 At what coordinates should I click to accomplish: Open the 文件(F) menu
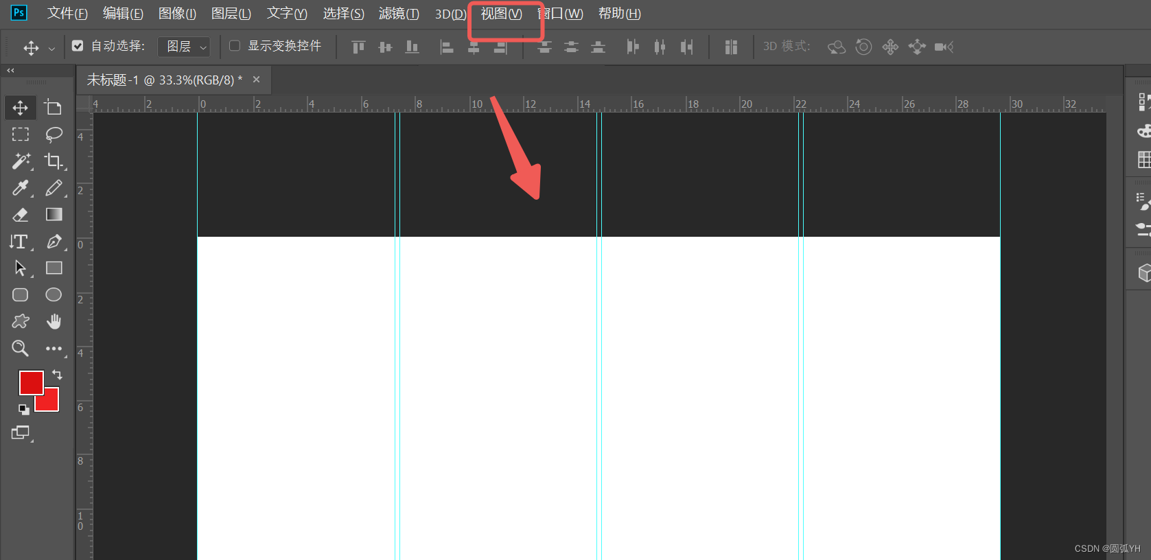[67, 14]
